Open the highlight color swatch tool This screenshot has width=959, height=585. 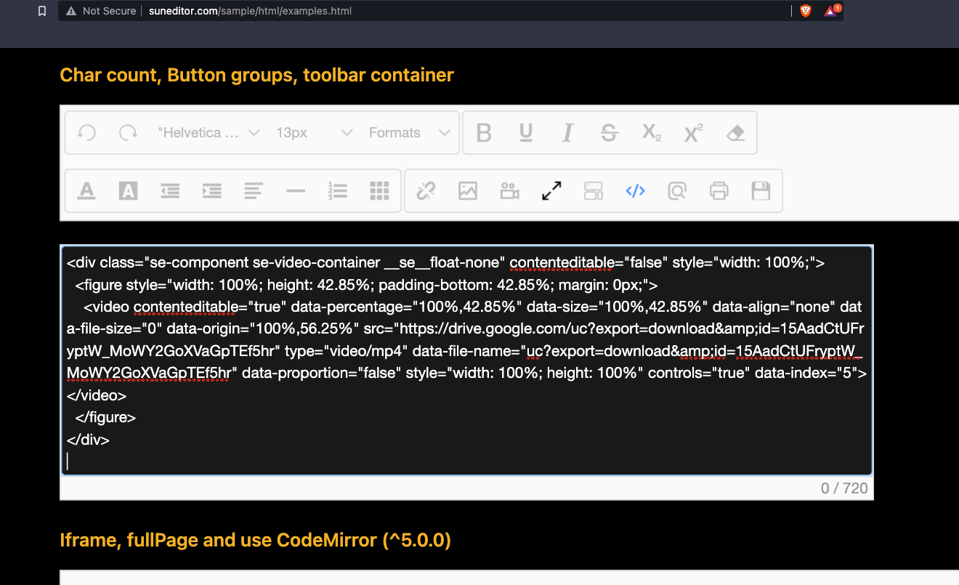coord(129,190)
